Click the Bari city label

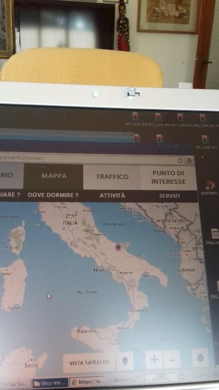click(141, 256)
